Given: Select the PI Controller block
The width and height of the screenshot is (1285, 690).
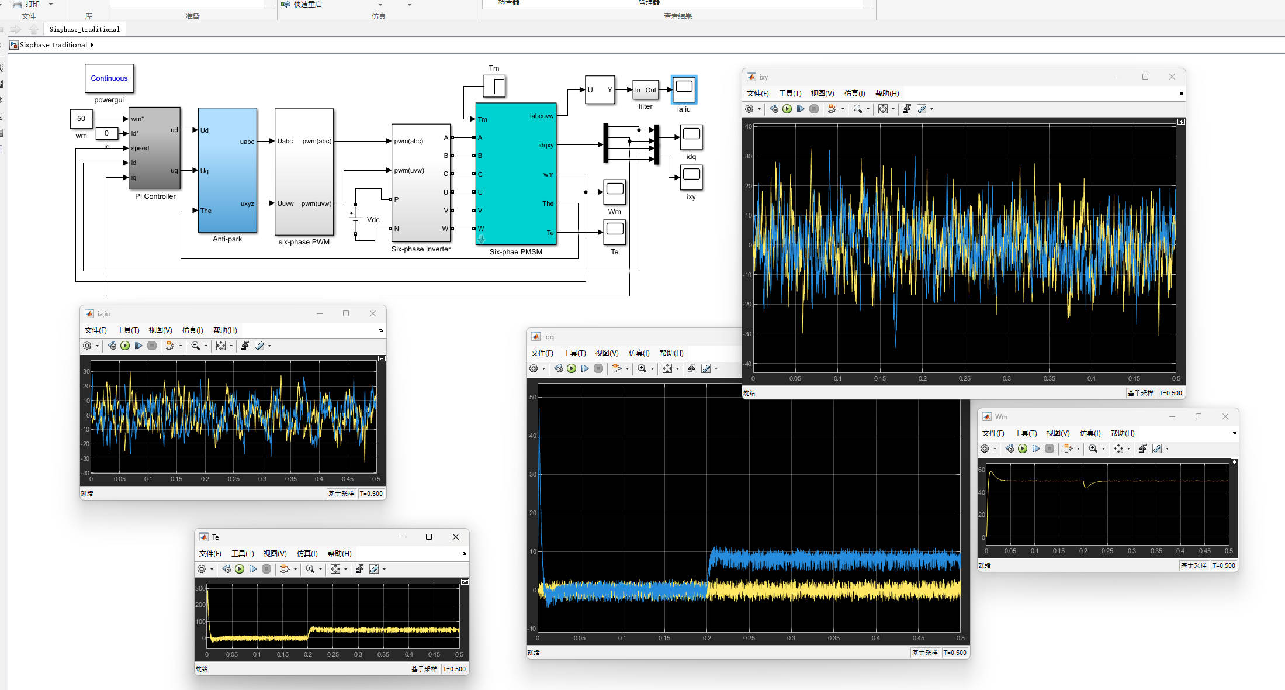Looking at the screenshot, I should 154,148.
